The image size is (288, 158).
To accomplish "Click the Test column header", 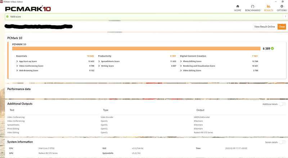I will (12, 110).
